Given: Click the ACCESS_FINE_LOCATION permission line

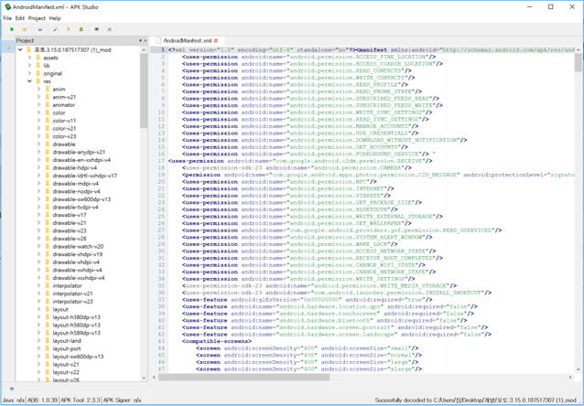Looking at the screenshot, I should click(x=309, y=57).
